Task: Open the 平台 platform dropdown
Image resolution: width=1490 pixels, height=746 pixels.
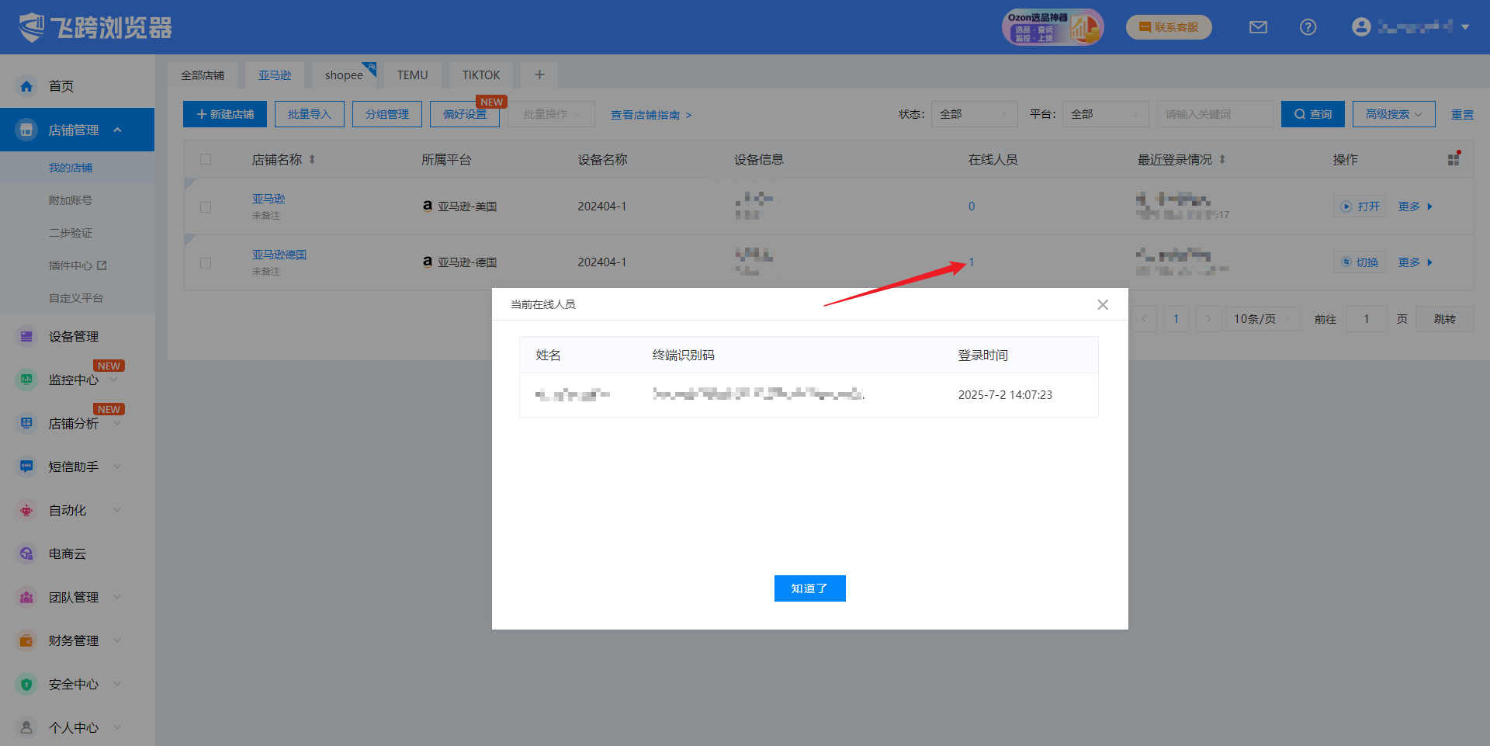Action: click(x=1105, y=114)
